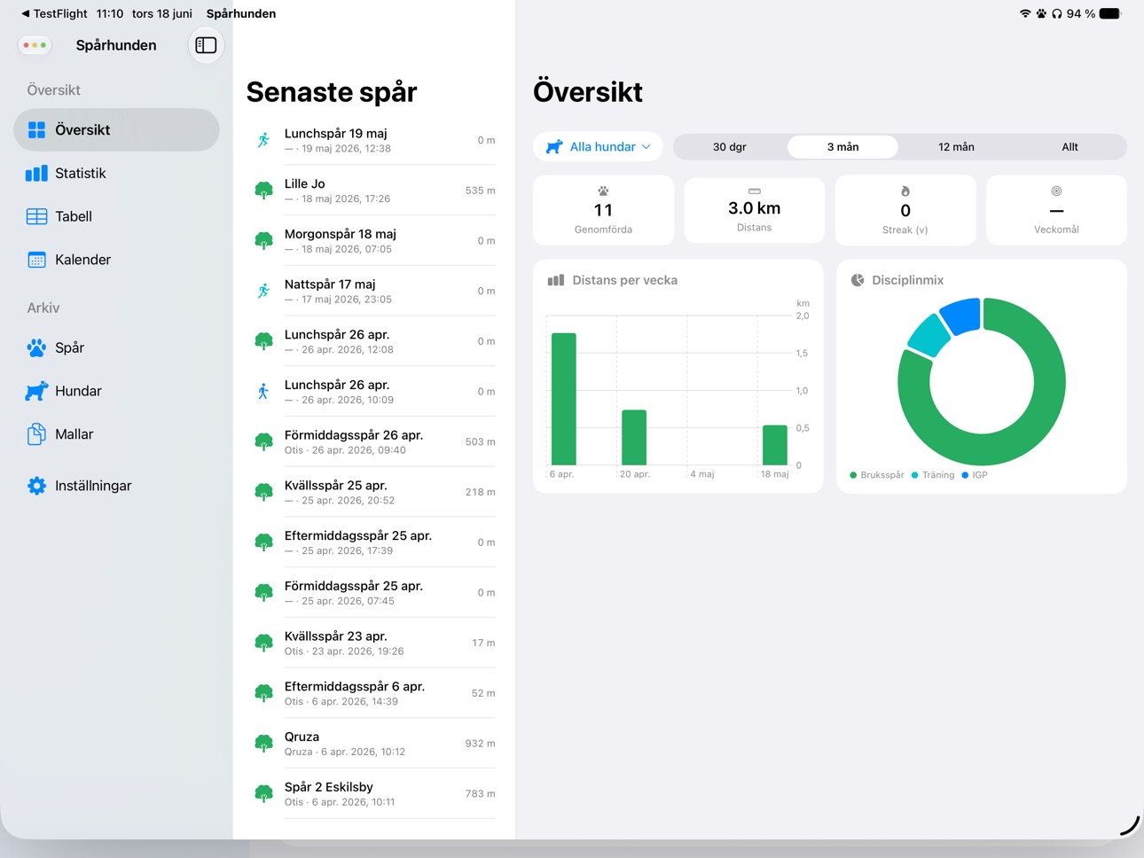Image resolution: width=1144 pixels, height=858 pixels.
Task: Open Eftermiddagsspår 6 apr. track
Action: click(373, 693)
